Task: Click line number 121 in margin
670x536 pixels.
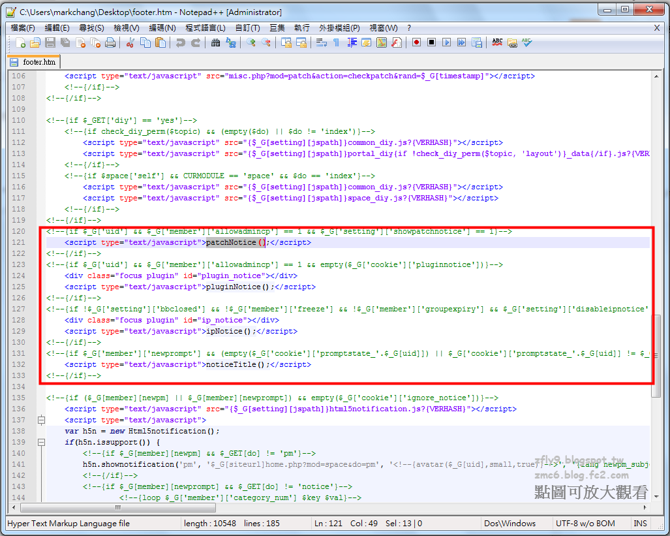Action: pos(18,243)
